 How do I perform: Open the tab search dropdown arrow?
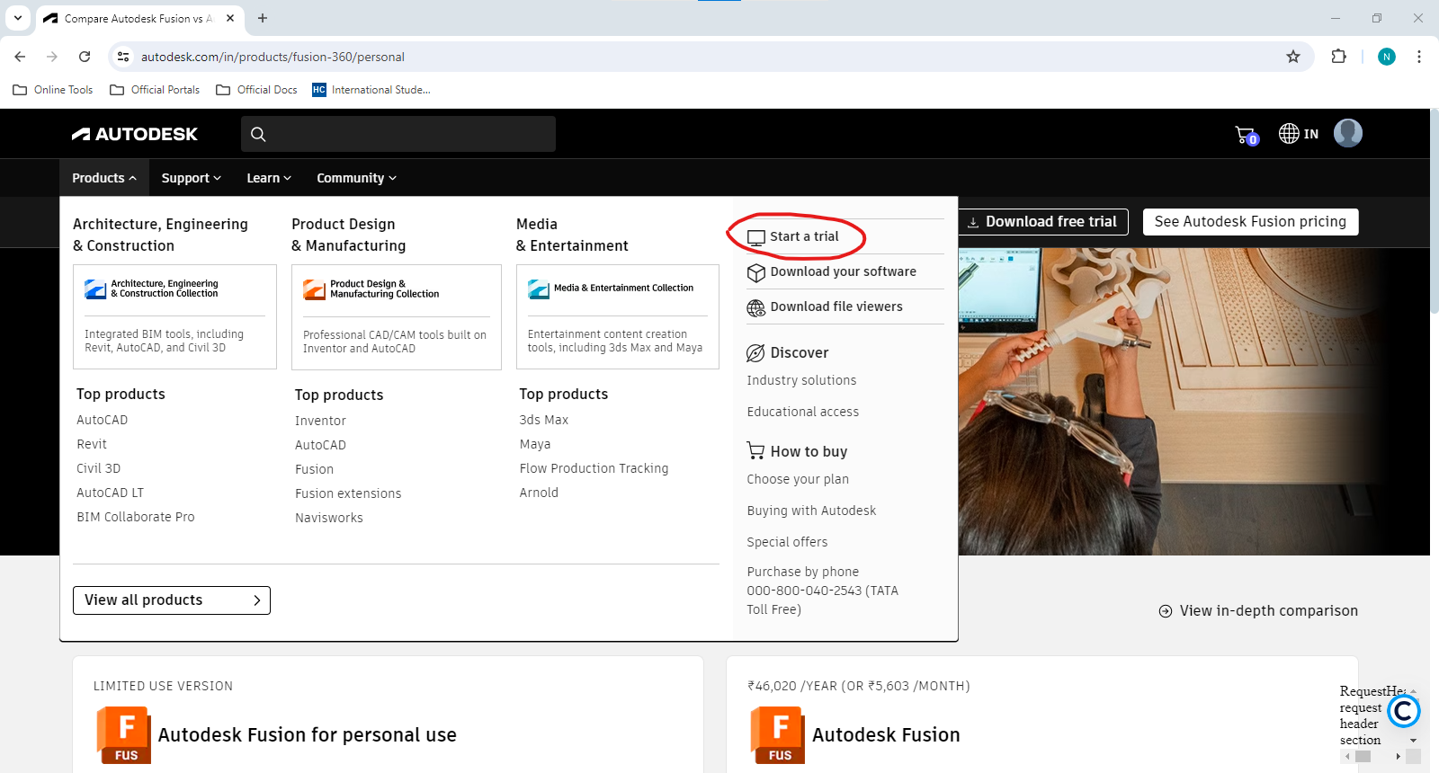18,18
